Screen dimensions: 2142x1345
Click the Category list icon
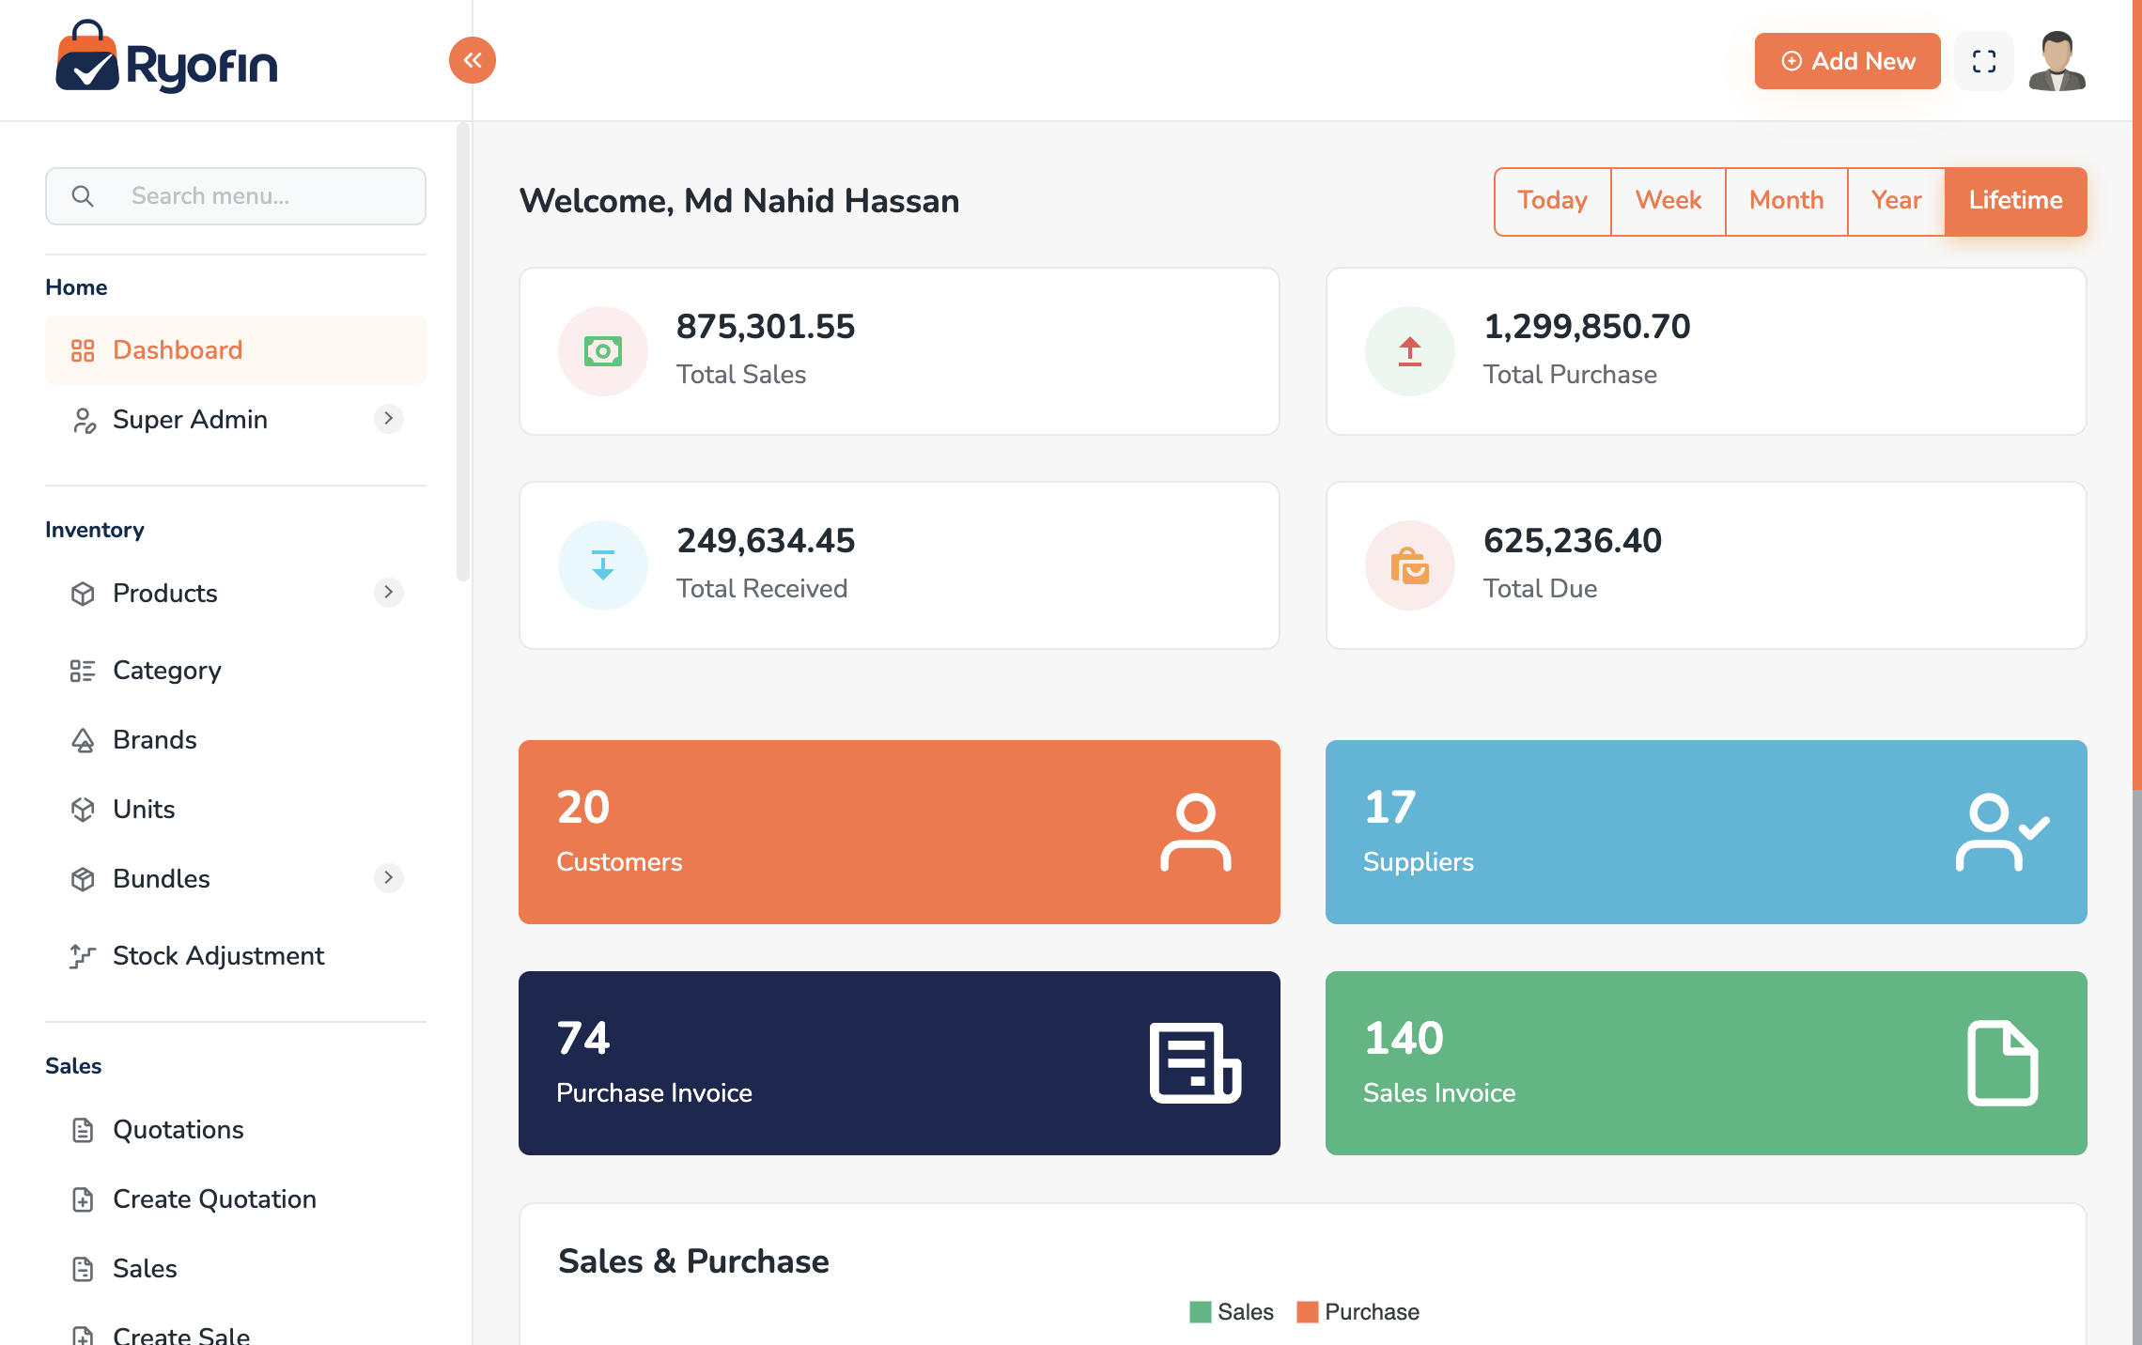pyautogui.click(x=83, y=671)
